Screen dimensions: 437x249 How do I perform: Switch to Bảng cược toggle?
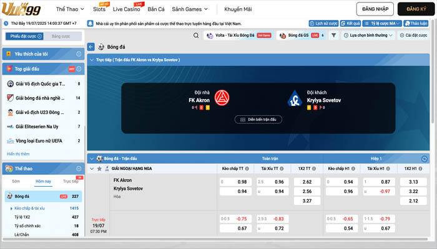click(61, 37)
